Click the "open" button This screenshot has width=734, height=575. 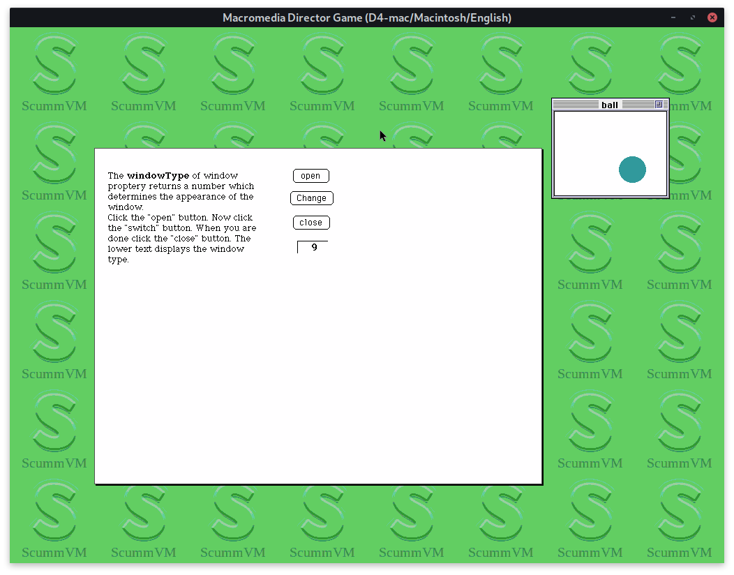[x=310, y=176]
